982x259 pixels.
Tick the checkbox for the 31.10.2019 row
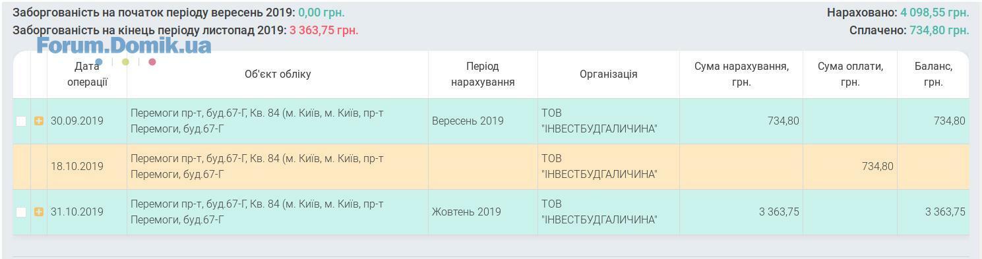tap(21, 212)
